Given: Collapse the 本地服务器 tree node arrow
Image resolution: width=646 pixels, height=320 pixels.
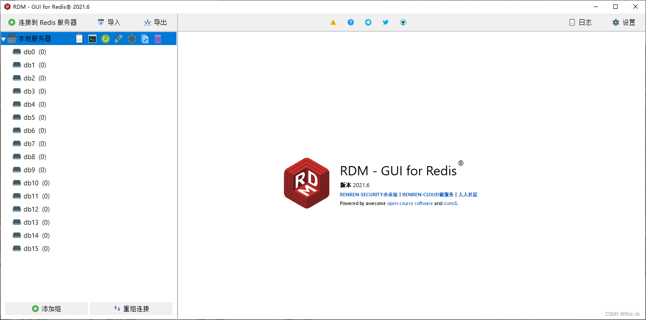Looking at the screenshot, I should tap(3, 39).
